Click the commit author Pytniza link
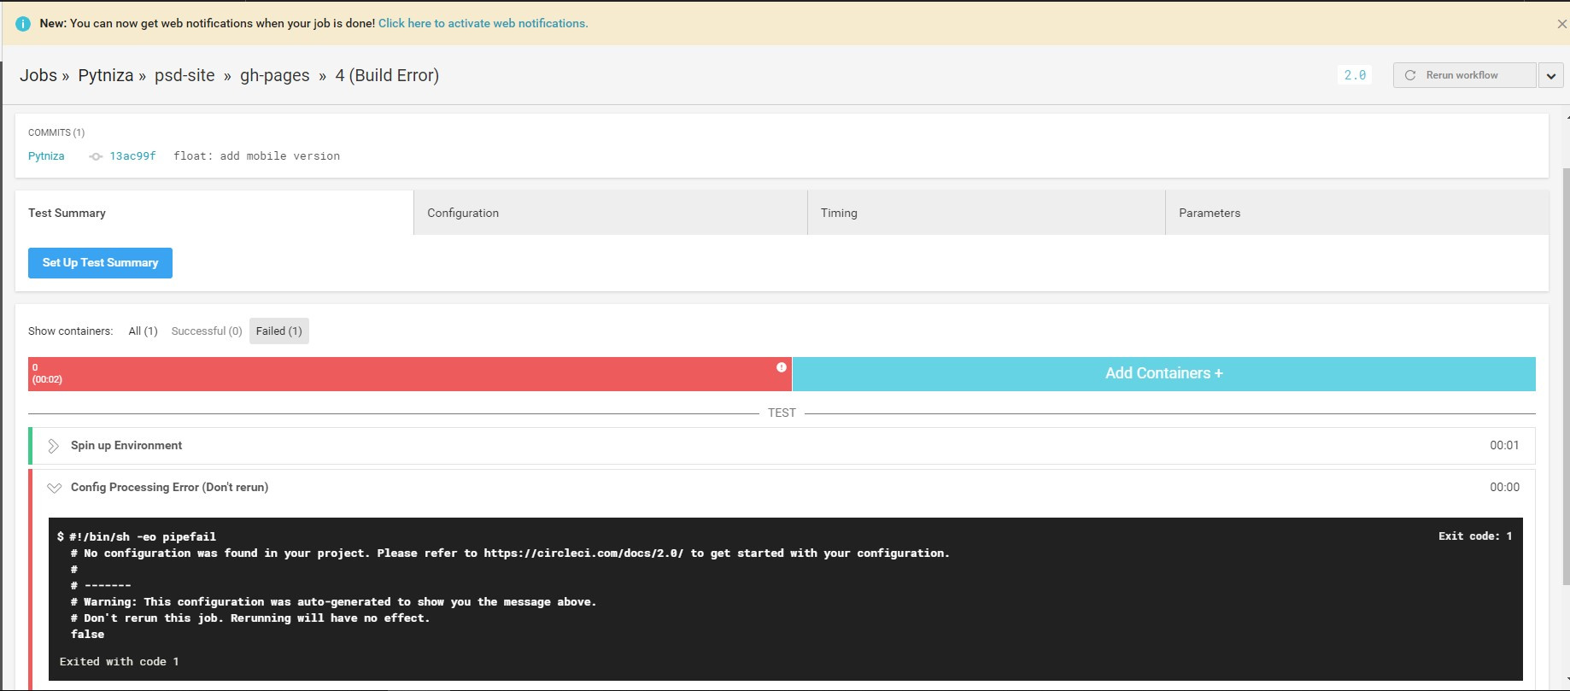This screenshot has width=1570, height=691. (x=46, y=156)
